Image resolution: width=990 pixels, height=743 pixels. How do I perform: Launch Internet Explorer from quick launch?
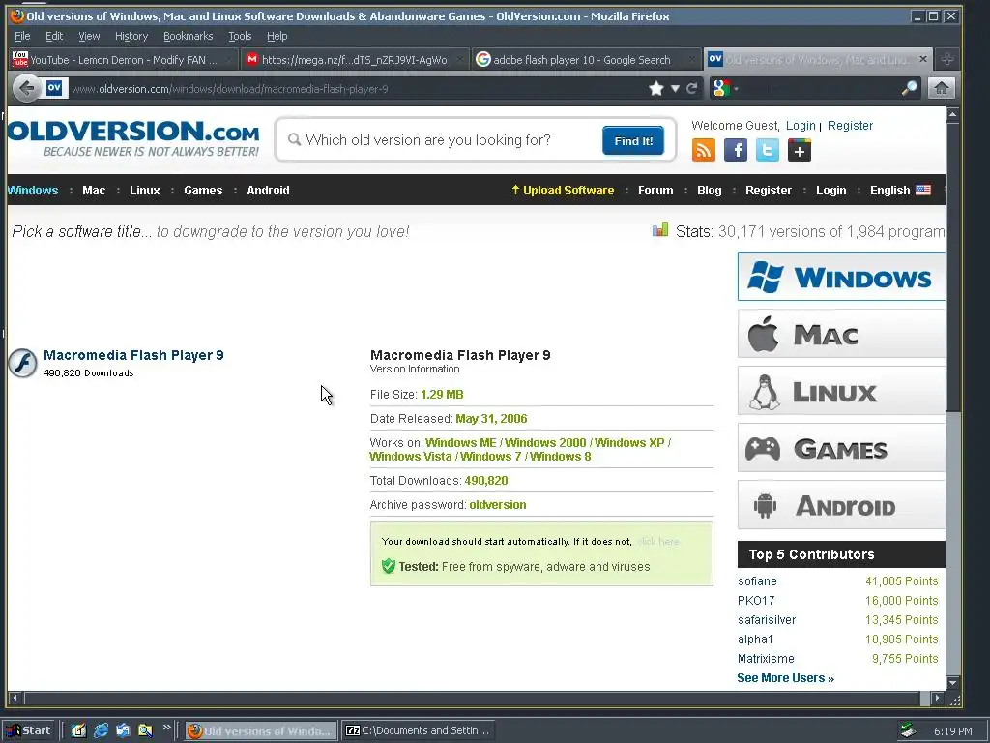click(x=101, y=730)
